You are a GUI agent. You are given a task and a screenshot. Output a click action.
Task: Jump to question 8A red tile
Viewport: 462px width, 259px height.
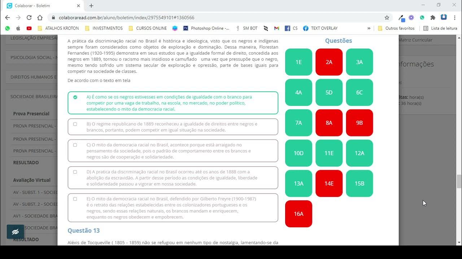point(329,123)
